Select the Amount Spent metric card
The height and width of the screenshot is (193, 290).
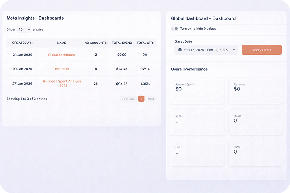coord(197,90)
